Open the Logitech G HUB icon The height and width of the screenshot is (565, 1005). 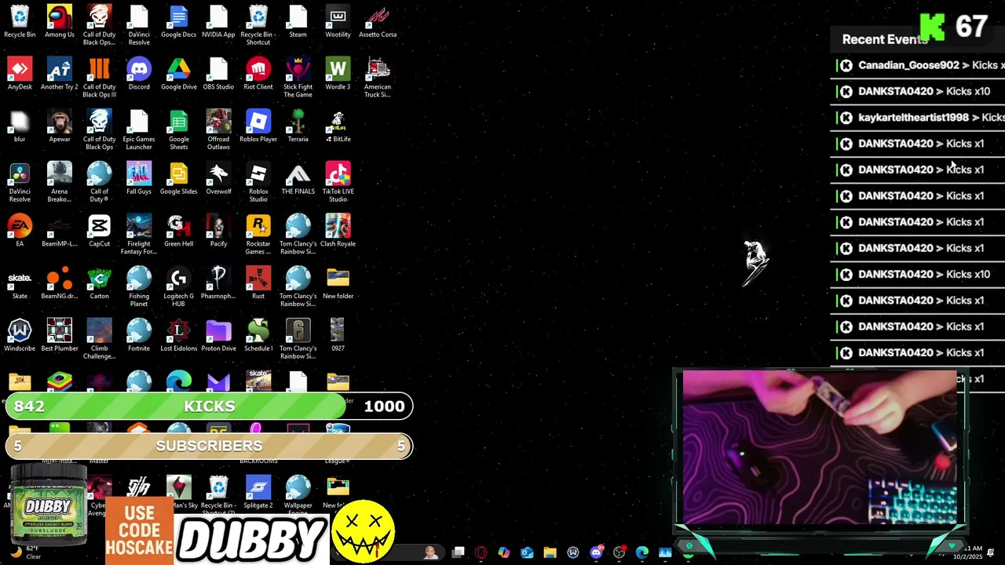[x=178, y=287]
